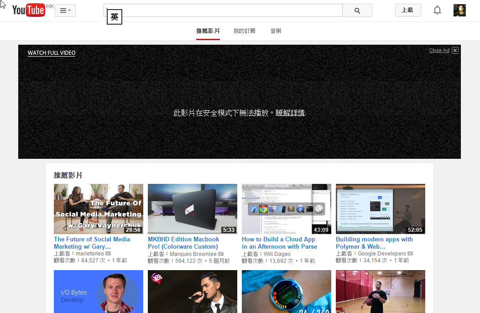Click the Close Ad text link
The image size is (480, 313).
click(x=439, y=50)
